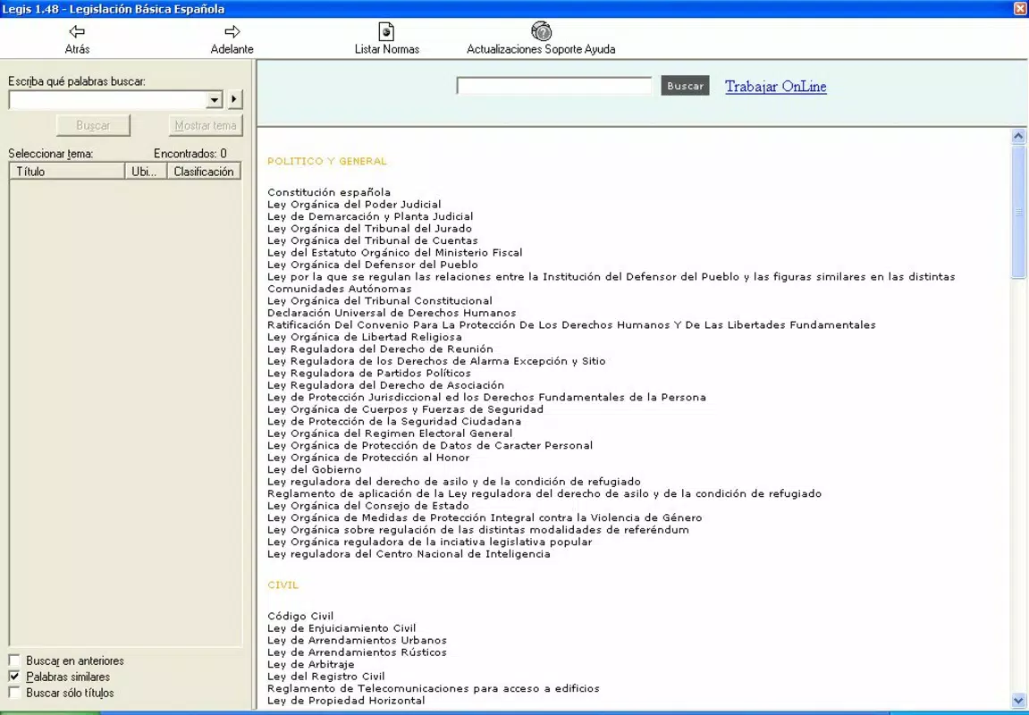Open Ley Orgánica del Tribunal Constitucional
This screenshot has height=715, width=1029.
(x=379, y=300)
